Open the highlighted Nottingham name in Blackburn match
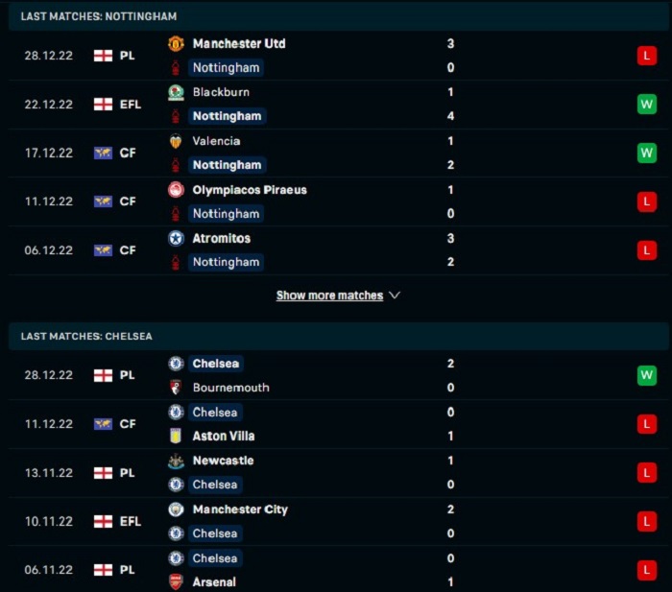Image resolution: width=672 pixels, height=592 pixels. pos(227,116)
